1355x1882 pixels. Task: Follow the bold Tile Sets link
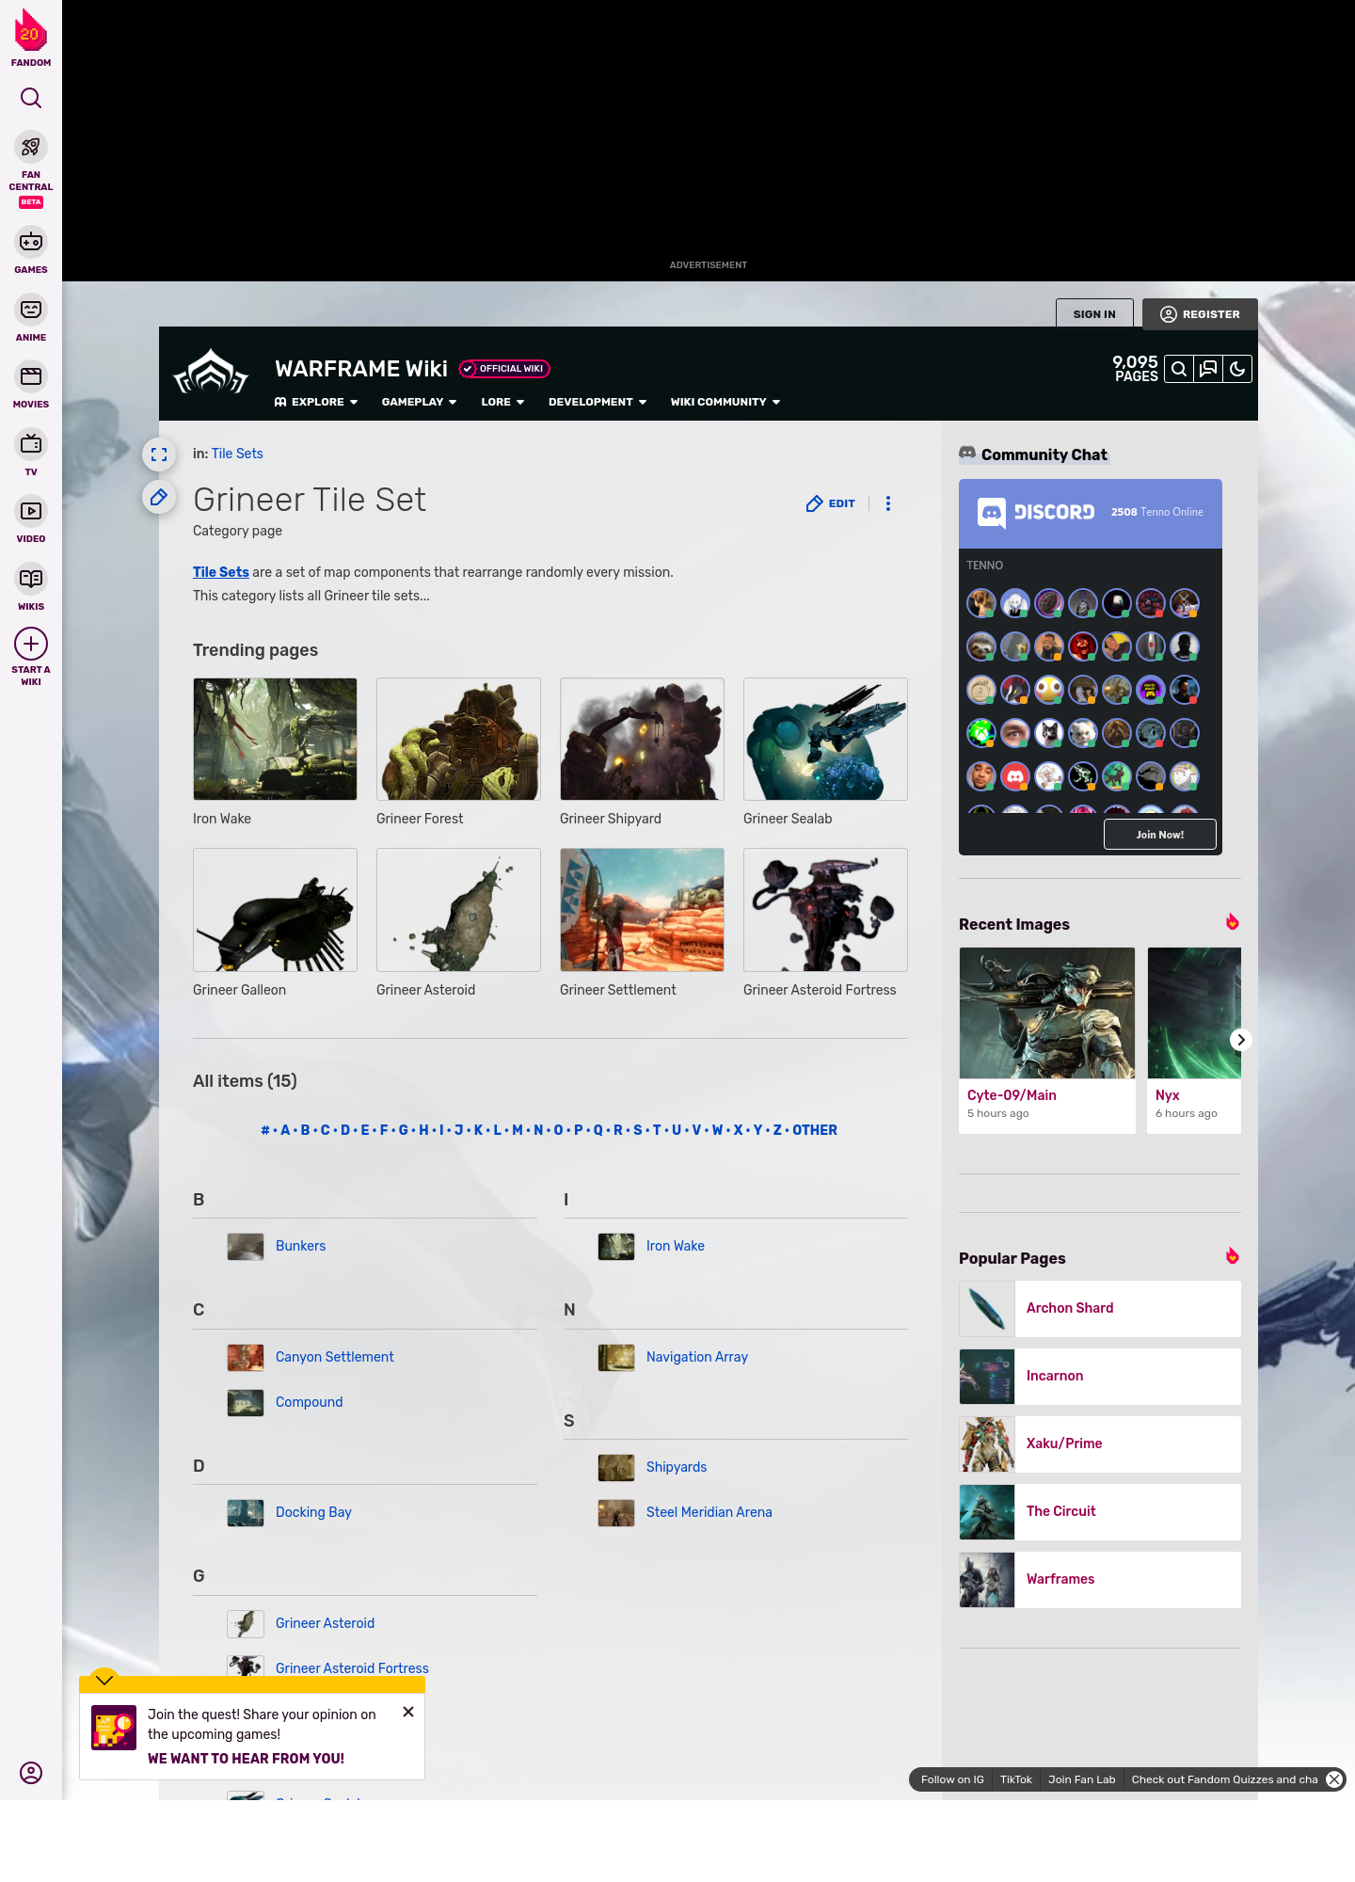pyautogui.click(x=221, y=572)
